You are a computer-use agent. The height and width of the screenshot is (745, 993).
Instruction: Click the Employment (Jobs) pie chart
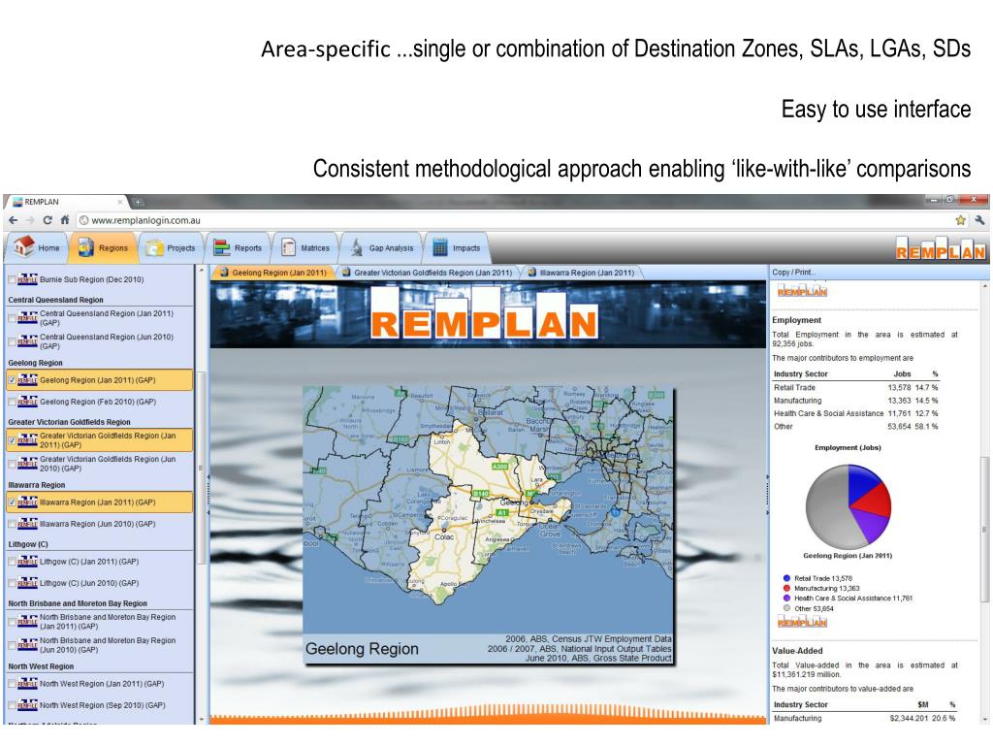point(848,506)
